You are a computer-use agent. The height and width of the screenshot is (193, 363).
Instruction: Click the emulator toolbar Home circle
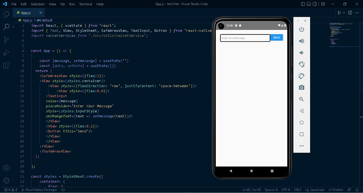coord(302,123)
